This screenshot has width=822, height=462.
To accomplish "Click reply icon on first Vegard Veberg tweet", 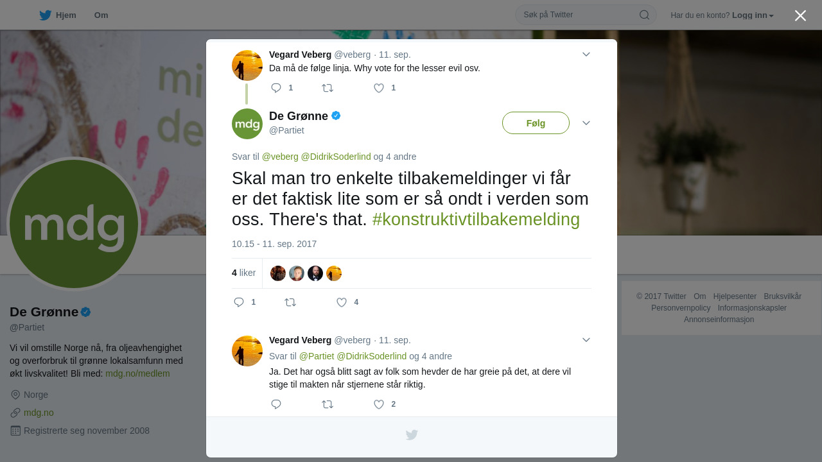I will [276, 88].
